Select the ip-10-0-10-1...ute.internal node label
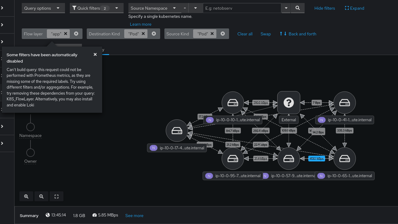This screenshot has height=224, width=398. (x=233, y=120)
